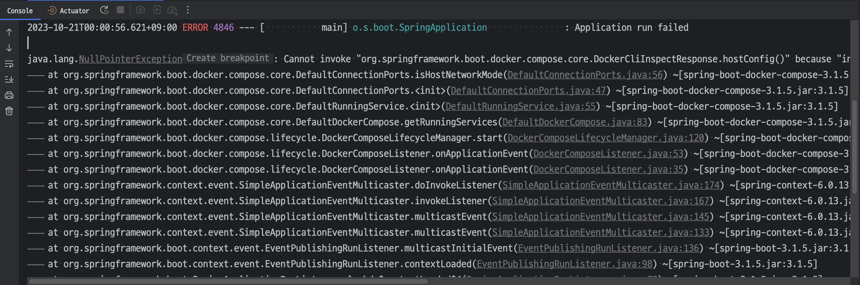Viewport: 860px width, 285px height.
Task: Rerun the Spring Boot application
Action: [x=104, y=10]
